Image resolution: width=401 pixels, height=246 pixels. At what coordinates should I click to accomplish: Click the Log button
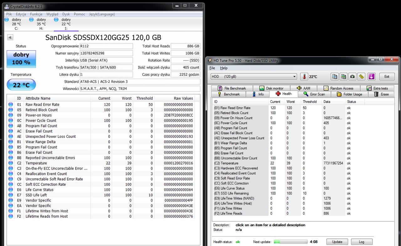pyautogui.click(x=362, y=242)
